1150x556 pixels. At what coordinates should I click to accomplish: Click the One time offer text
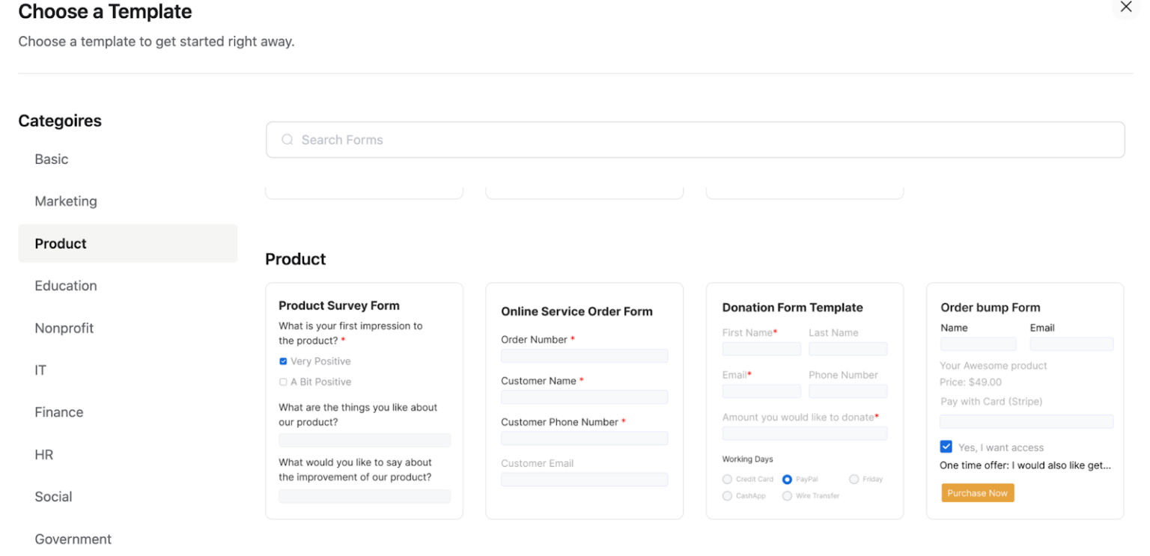tap(1025, 465)
